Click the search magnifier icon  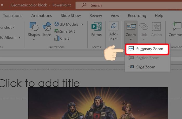coord(84,5)
